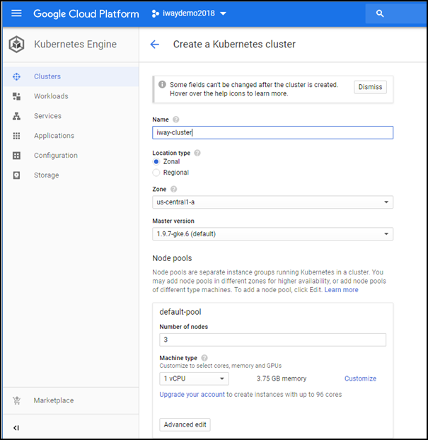Click the project dots icon beside iwaydemo2018

point(155,13)
